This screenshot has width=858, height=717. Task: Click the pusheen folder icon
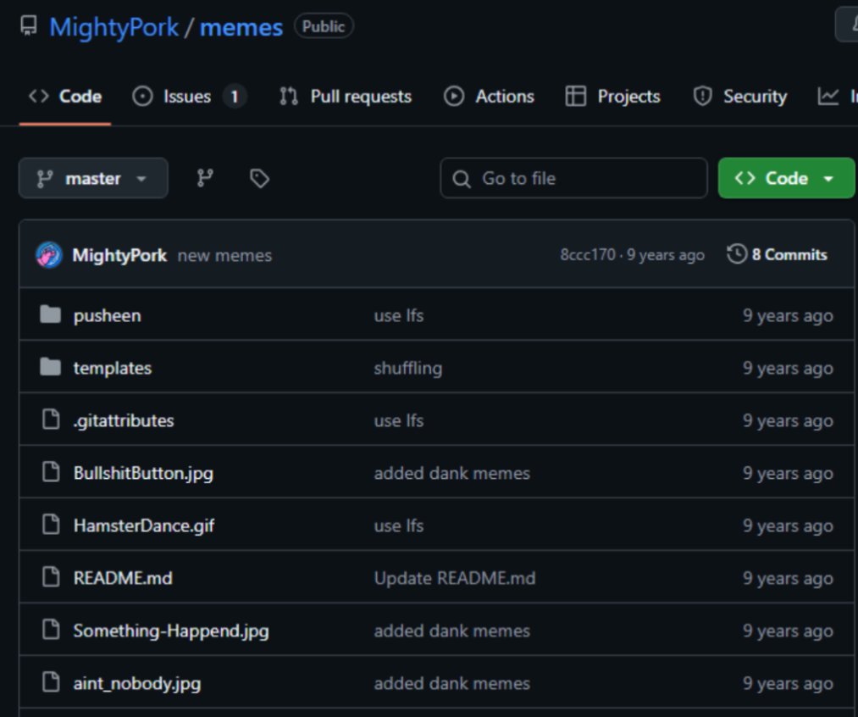[x=50, y=314]
